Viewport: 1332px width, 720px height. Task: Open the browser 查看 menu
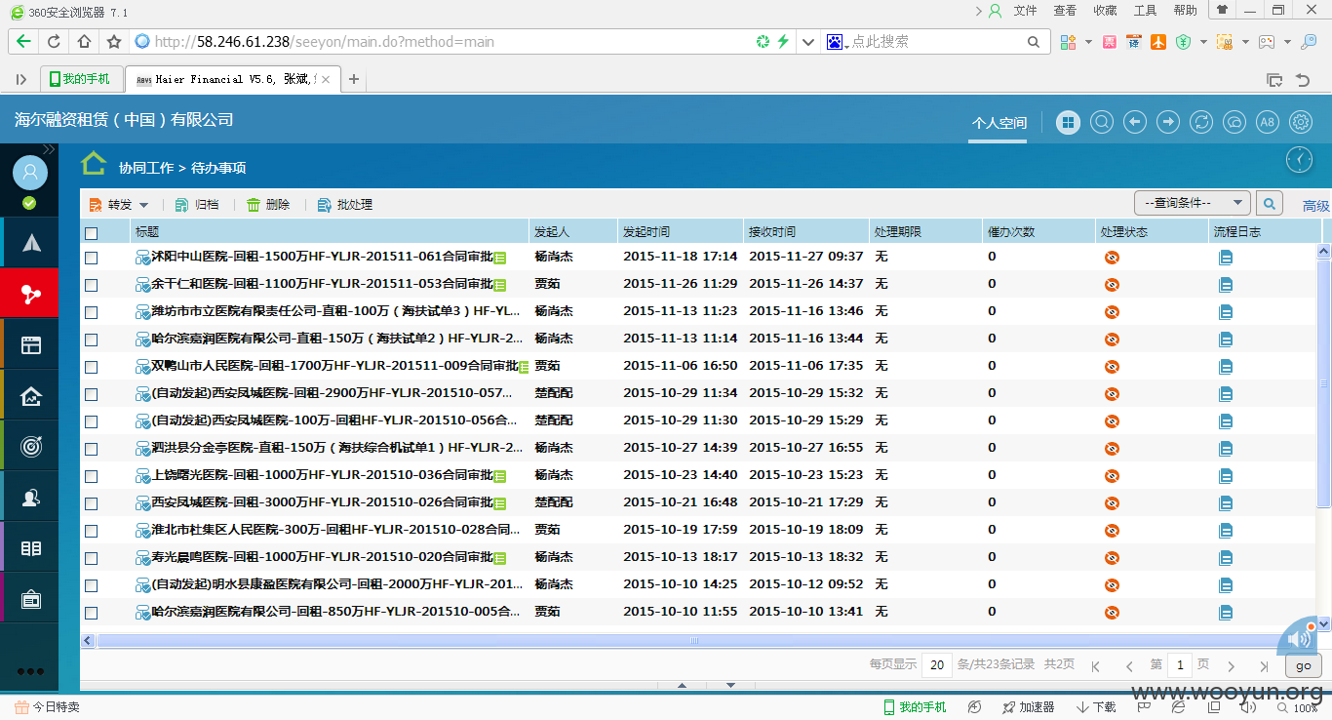tap(1065, 11)
